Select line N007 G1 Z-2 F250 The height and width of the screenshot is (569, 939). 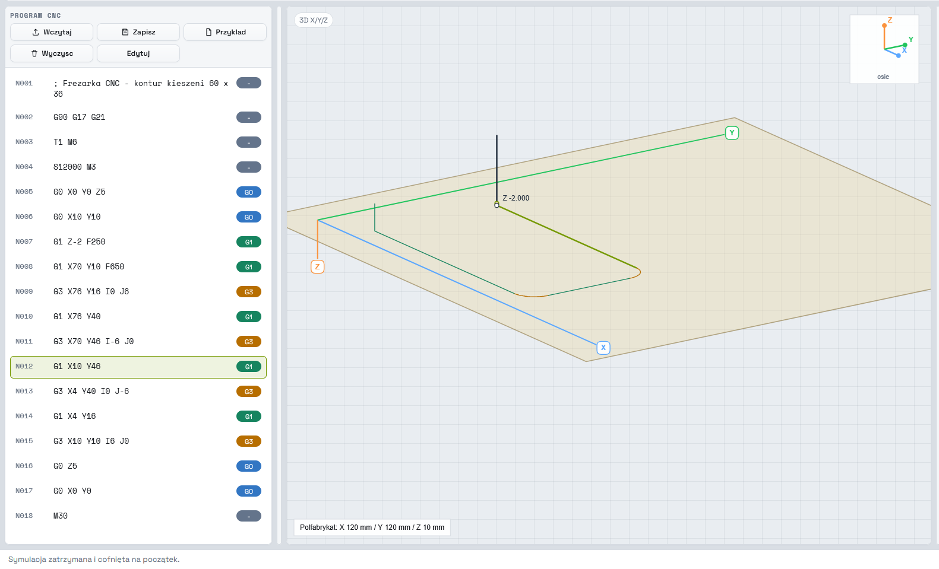138,242
